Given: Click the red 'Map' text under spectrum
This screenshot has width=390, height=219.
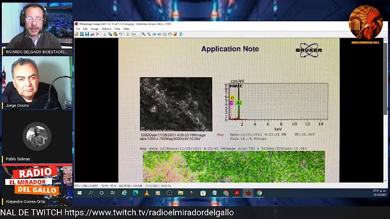Looking at the screenshot, I should (x=221, y=134).
